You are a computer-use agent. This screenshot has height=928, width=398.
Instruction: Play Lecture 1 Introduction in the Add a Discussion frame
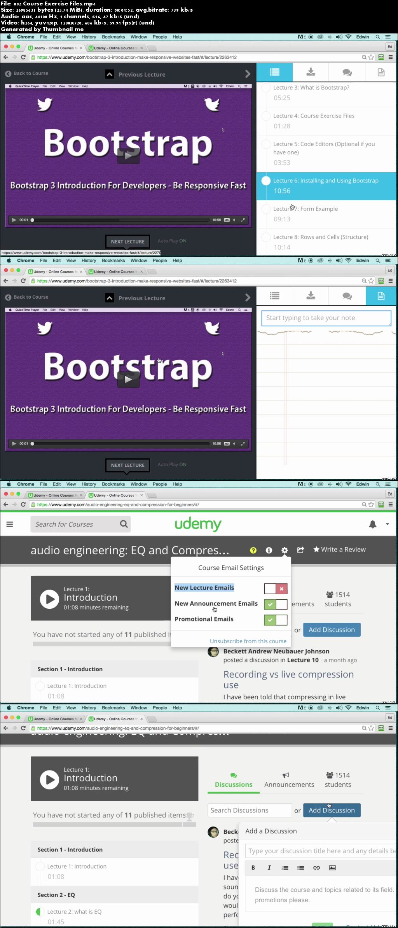tap(49, 779)
